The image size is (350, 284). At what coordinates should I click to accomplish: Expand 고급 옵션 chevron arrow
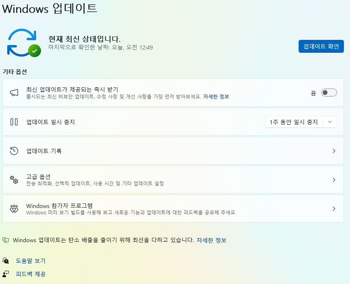pos(334,180)
